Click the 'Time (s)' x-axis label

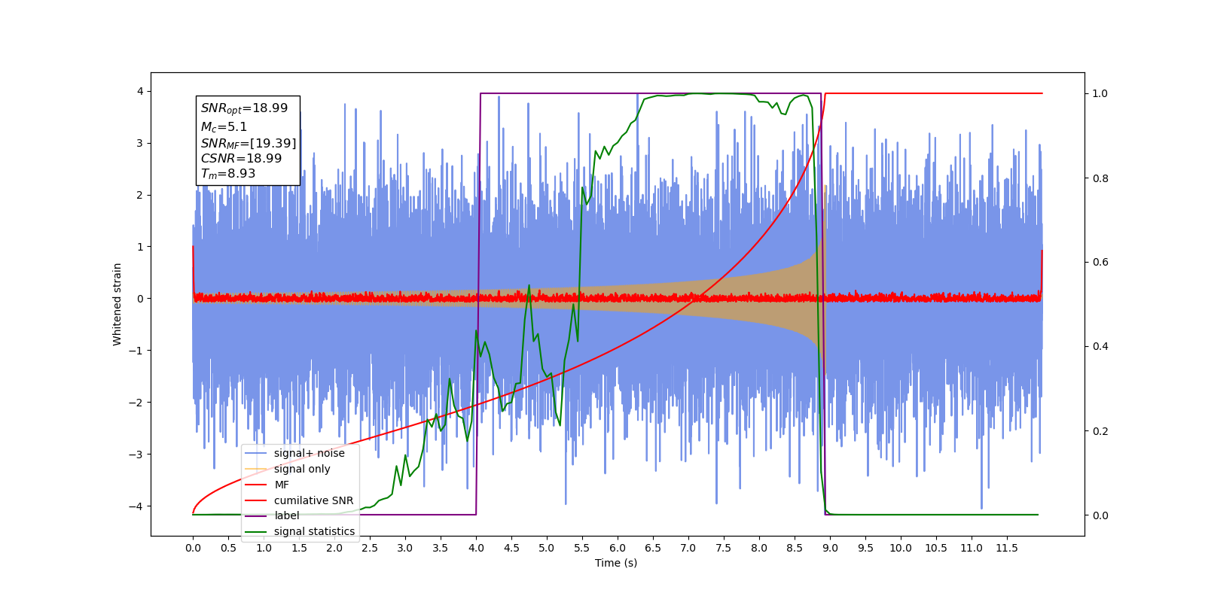(616, 563)
